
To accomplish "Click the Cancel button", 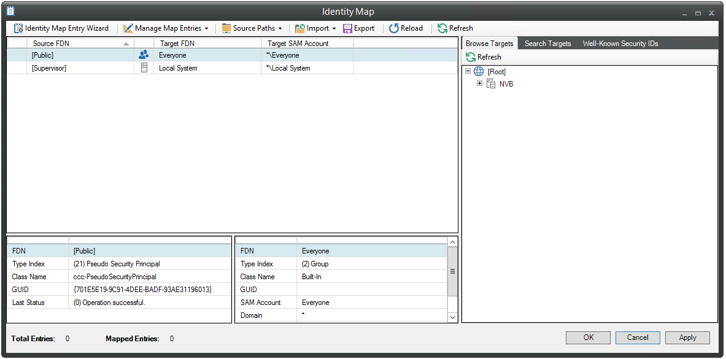I will [x=638, y=338].
